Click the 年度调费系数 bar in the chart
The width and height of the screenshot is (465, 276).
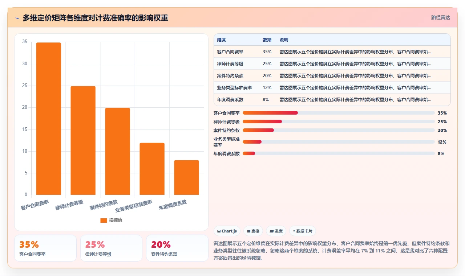[187, 177]
